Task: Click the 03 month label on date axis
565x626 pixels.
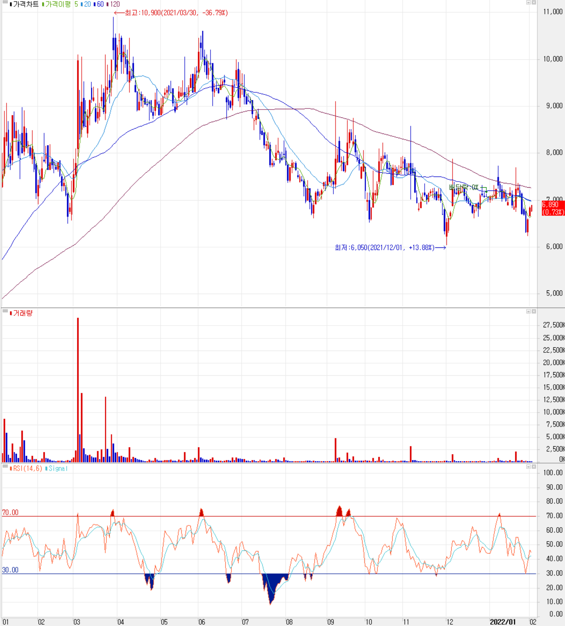Action: click(x=77, y=622)
